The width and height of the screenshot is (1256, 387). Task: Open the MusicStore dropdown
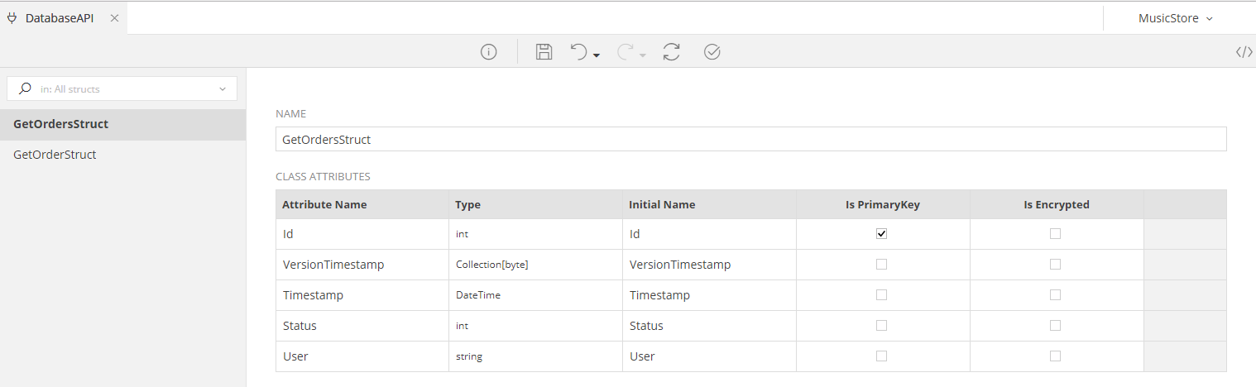pyautogui.click(x=1175, y=18)
